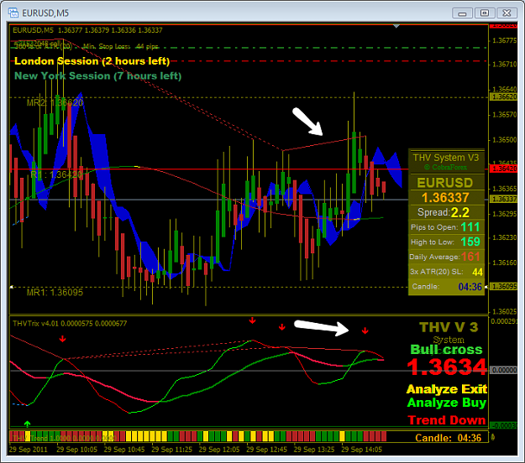Click the green Bull cross text
The height and width of the screenshot is (463, 525).
coord(446,349)
